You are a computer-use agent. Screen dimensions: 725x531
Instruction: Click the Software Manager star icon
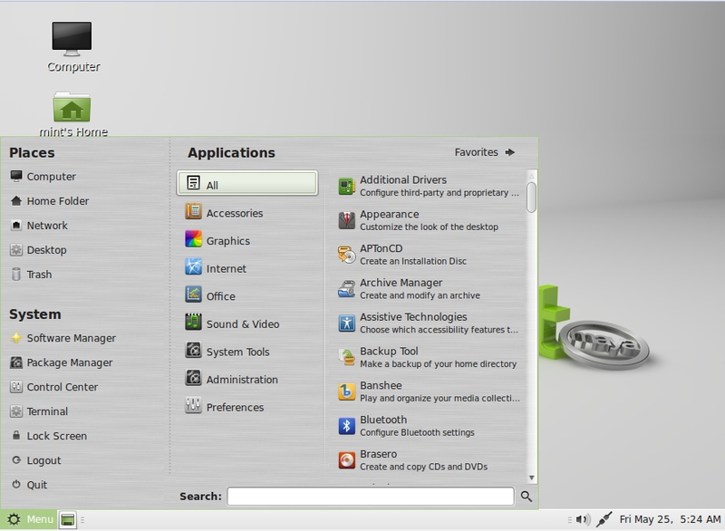coord(16,338)
